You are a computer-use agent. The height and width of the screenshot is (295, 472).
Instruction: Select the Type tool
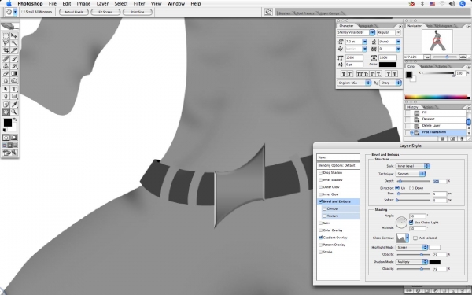(x=14, y=89)
